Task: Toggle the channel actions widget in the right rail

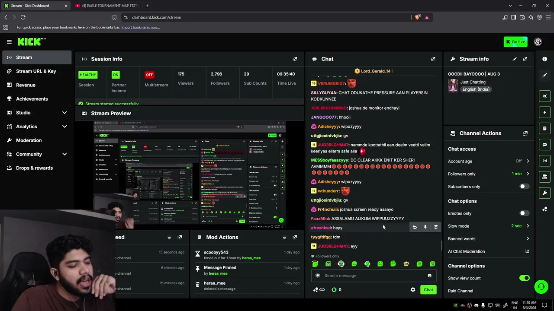Action: (544, 177)
